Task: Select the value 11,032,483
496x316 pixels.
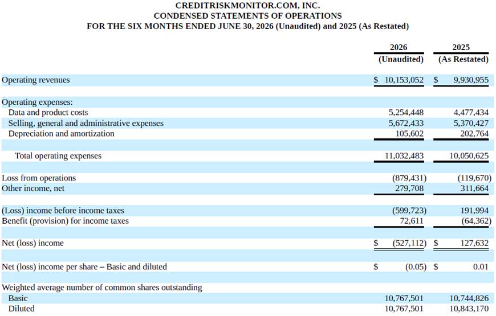Action: tap(404, 156)
